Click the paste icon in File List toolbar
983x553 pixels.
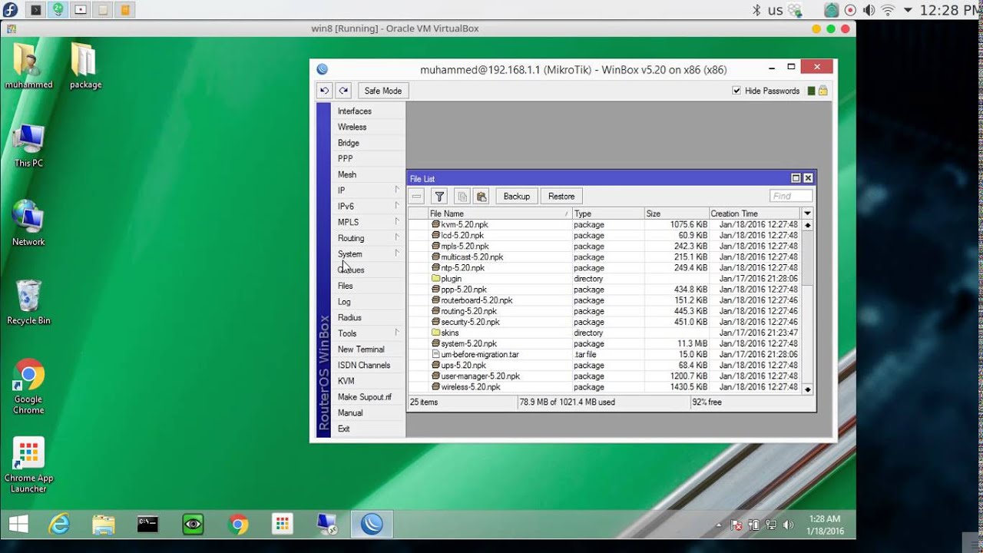click(482, 197)
